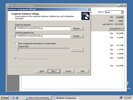The height and width of the screenshot is (100, 133).
Task: Minimize the Add or Remove Programs window
Action: click(119, 6)
